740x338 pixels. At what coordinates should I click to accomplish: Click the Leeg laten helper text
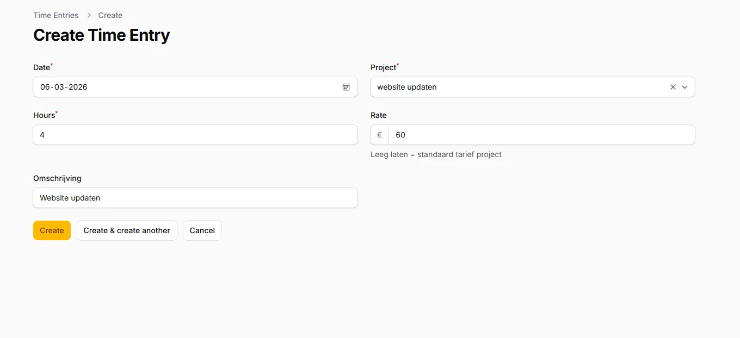pos(436,154)
